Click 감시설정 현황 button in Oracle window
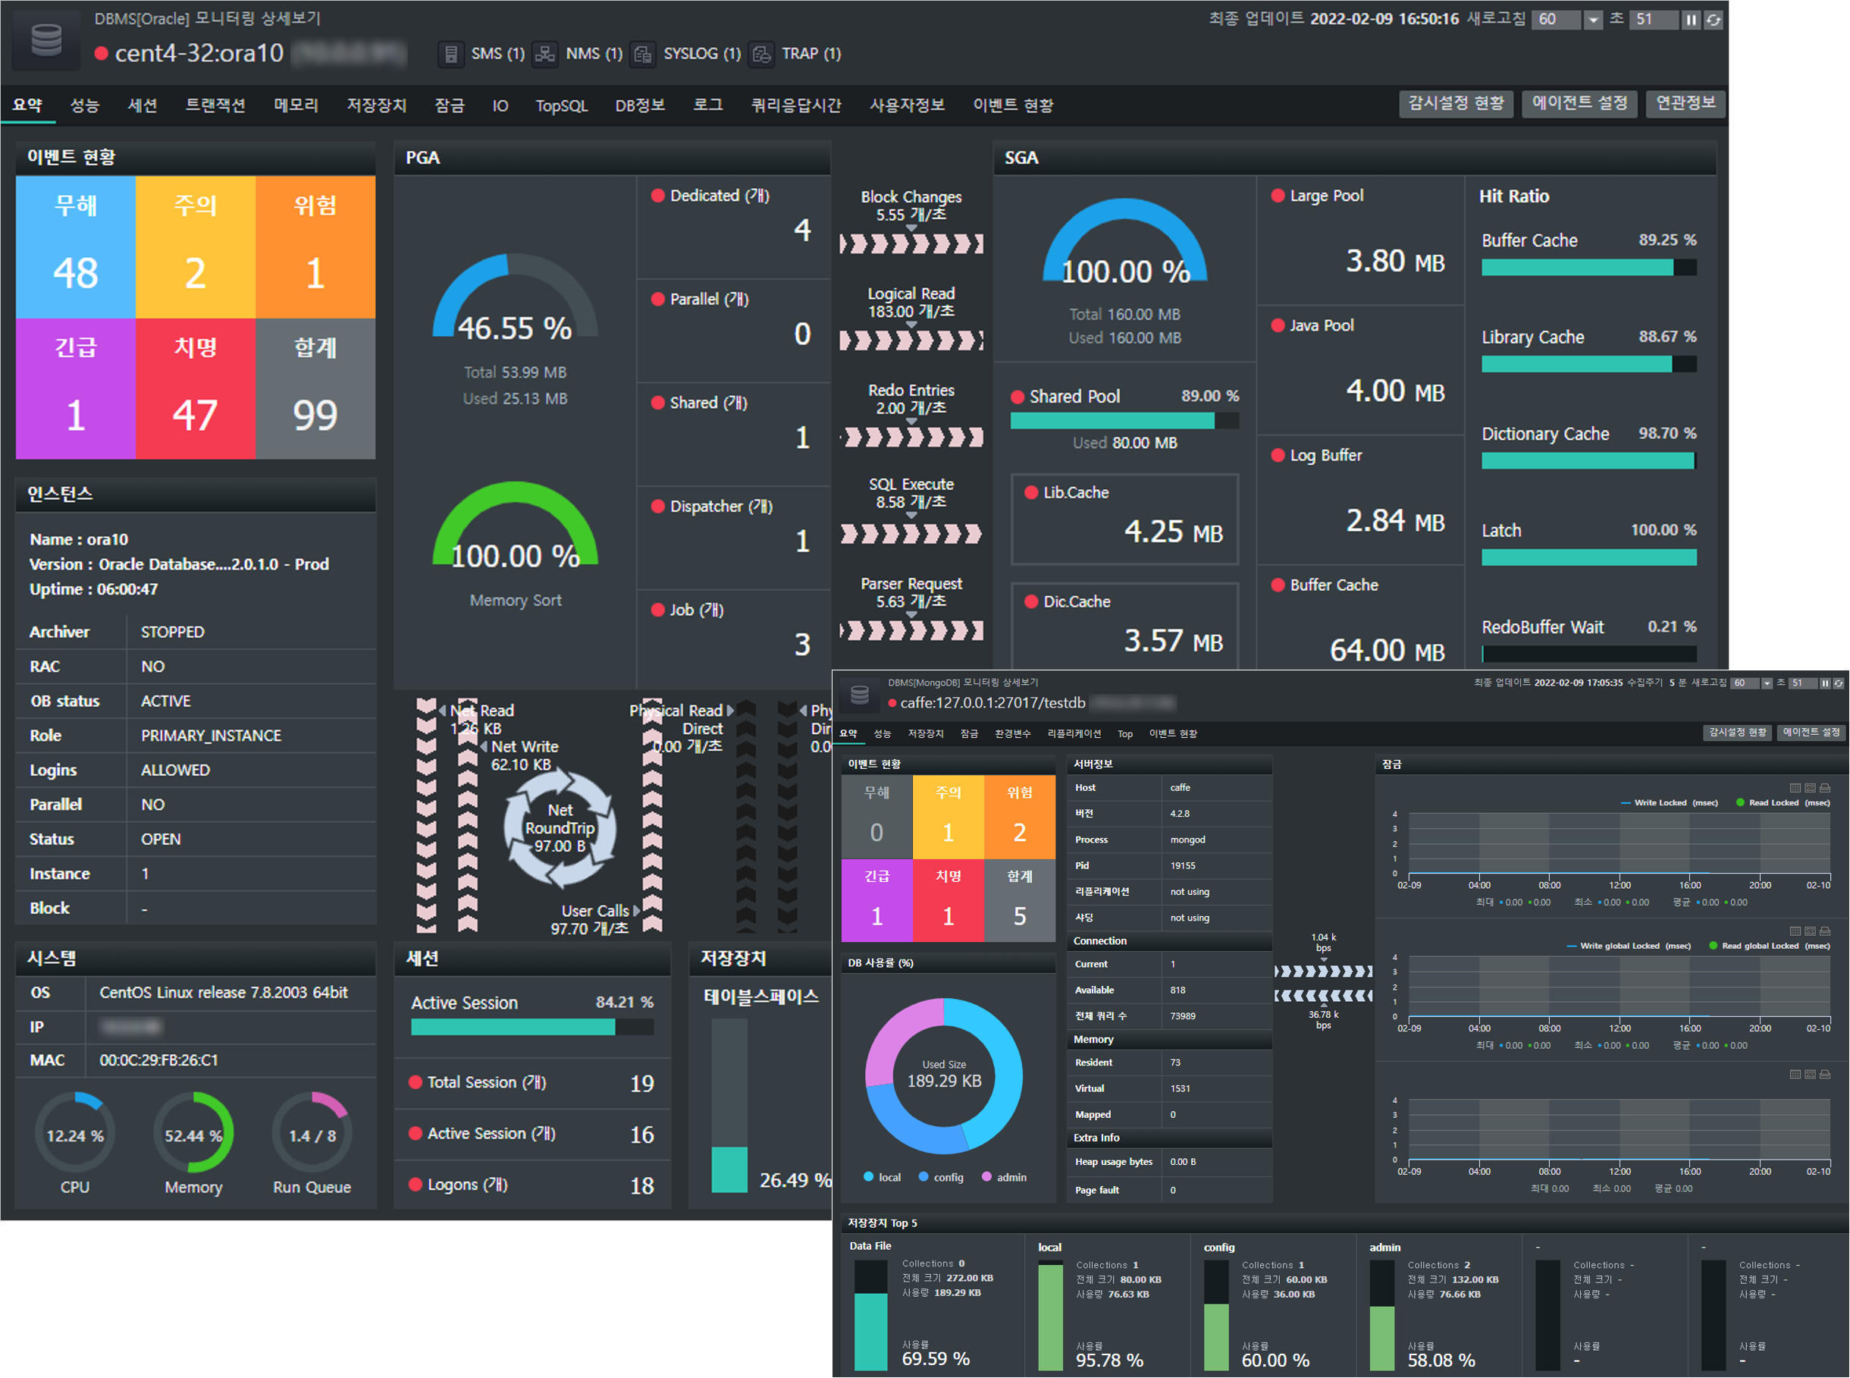 click(x=1456, y=103)
